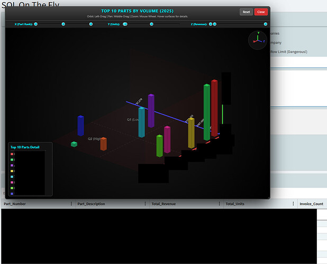Select the purple bar in chart
This screenshot has height=264, width=327.
point(151,111)
